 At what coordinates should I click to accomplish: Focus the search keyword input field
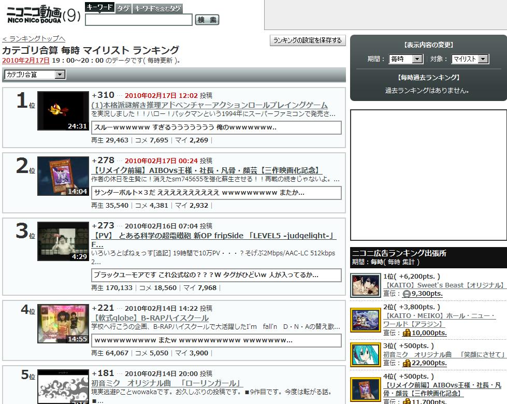139,20
